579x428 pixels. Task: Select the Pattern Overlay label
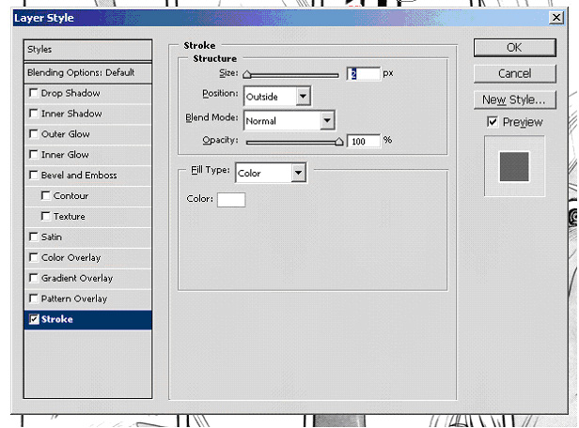(x=74, y=298)
